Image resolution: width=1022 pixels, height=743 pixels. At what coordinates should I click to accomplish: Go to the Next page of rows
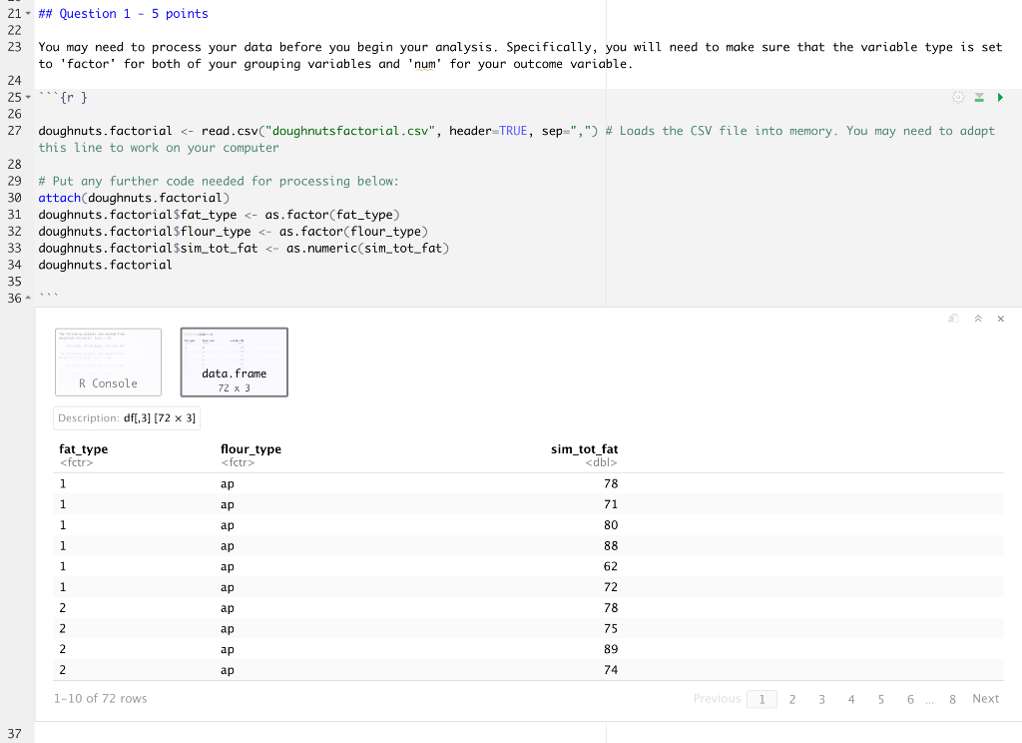(985, 699)
